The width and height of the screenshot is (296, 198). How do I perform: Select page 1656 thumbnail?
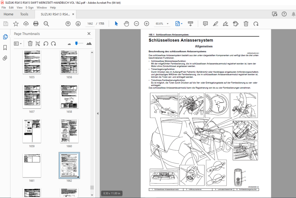[x=69, y=62]
